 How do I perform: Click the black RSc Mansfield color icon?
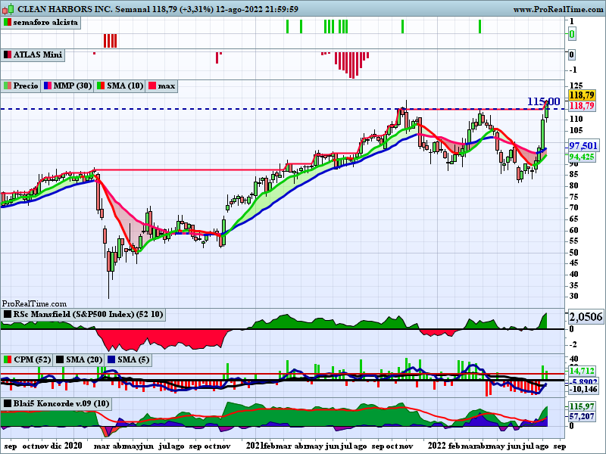(8, 314)
